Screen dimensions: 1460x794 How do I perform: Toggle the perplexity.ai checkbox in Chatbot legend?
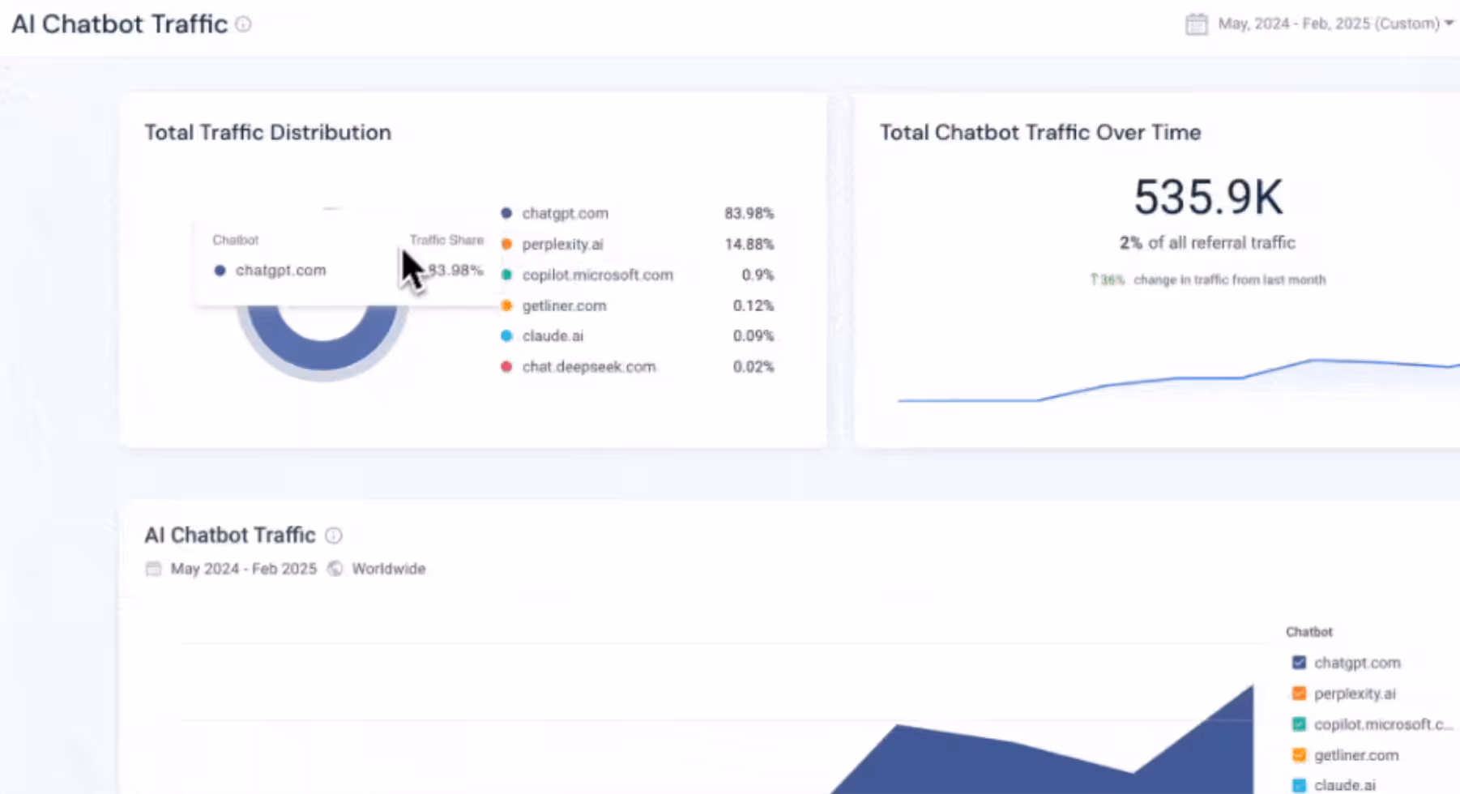point(1299,694)
